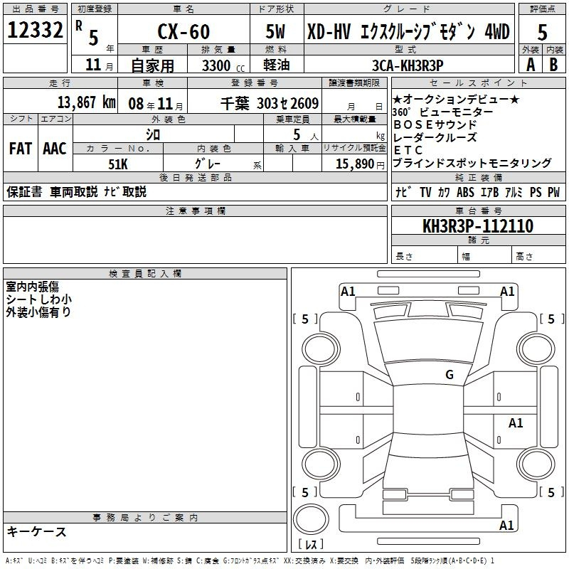Click the spare tire circle labeled レス

311,520
